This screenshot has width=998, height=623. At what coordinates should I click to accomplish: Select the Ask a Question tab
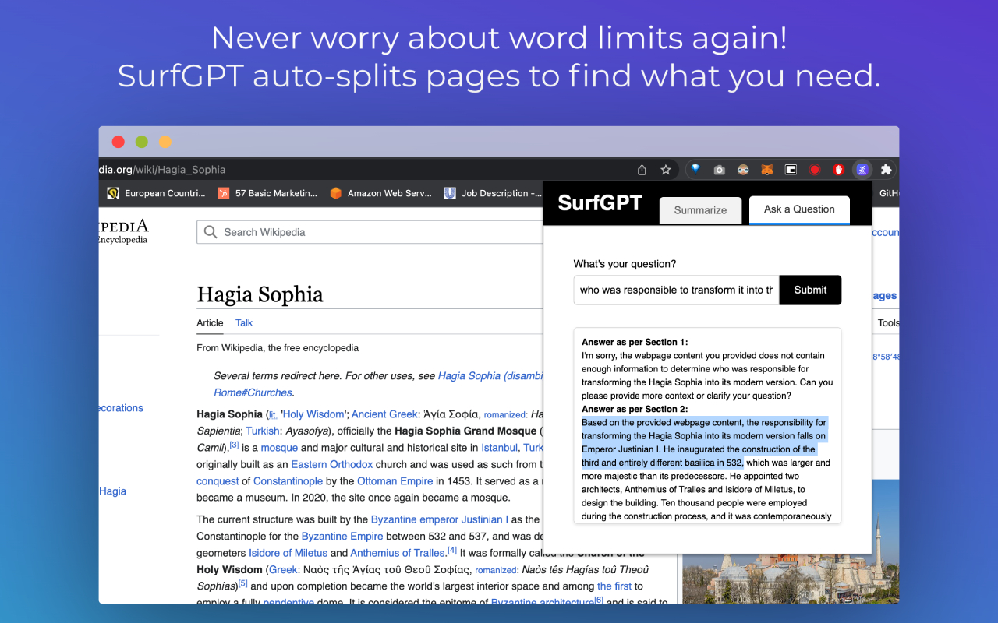[x=799, y=209]
